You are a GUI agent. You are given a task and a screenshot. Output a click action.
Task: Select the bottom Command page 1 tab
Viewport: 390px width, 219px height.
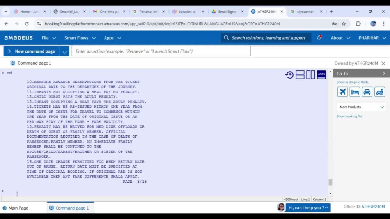coord(70,208)
